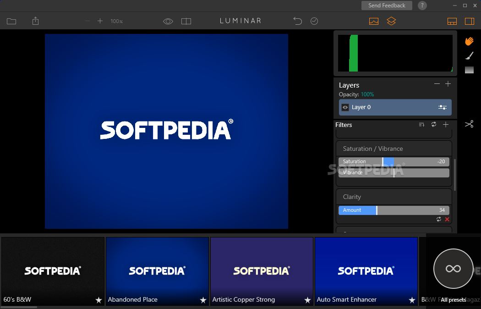Adjust the Saturation slider
Screen dimensions: 481x309
[x=394, y=161]
